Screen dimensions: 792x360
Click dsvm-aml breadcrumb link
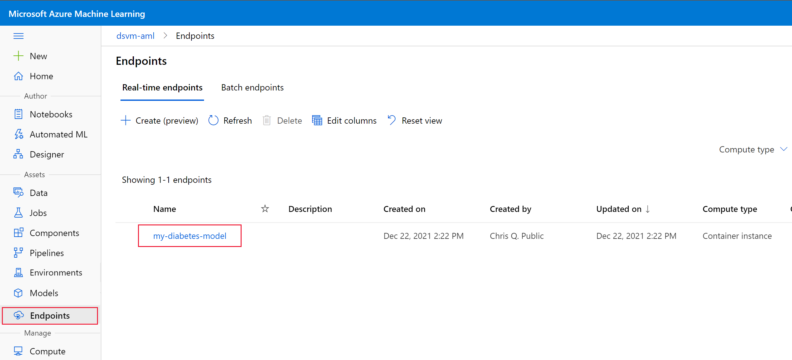(135, 36)
